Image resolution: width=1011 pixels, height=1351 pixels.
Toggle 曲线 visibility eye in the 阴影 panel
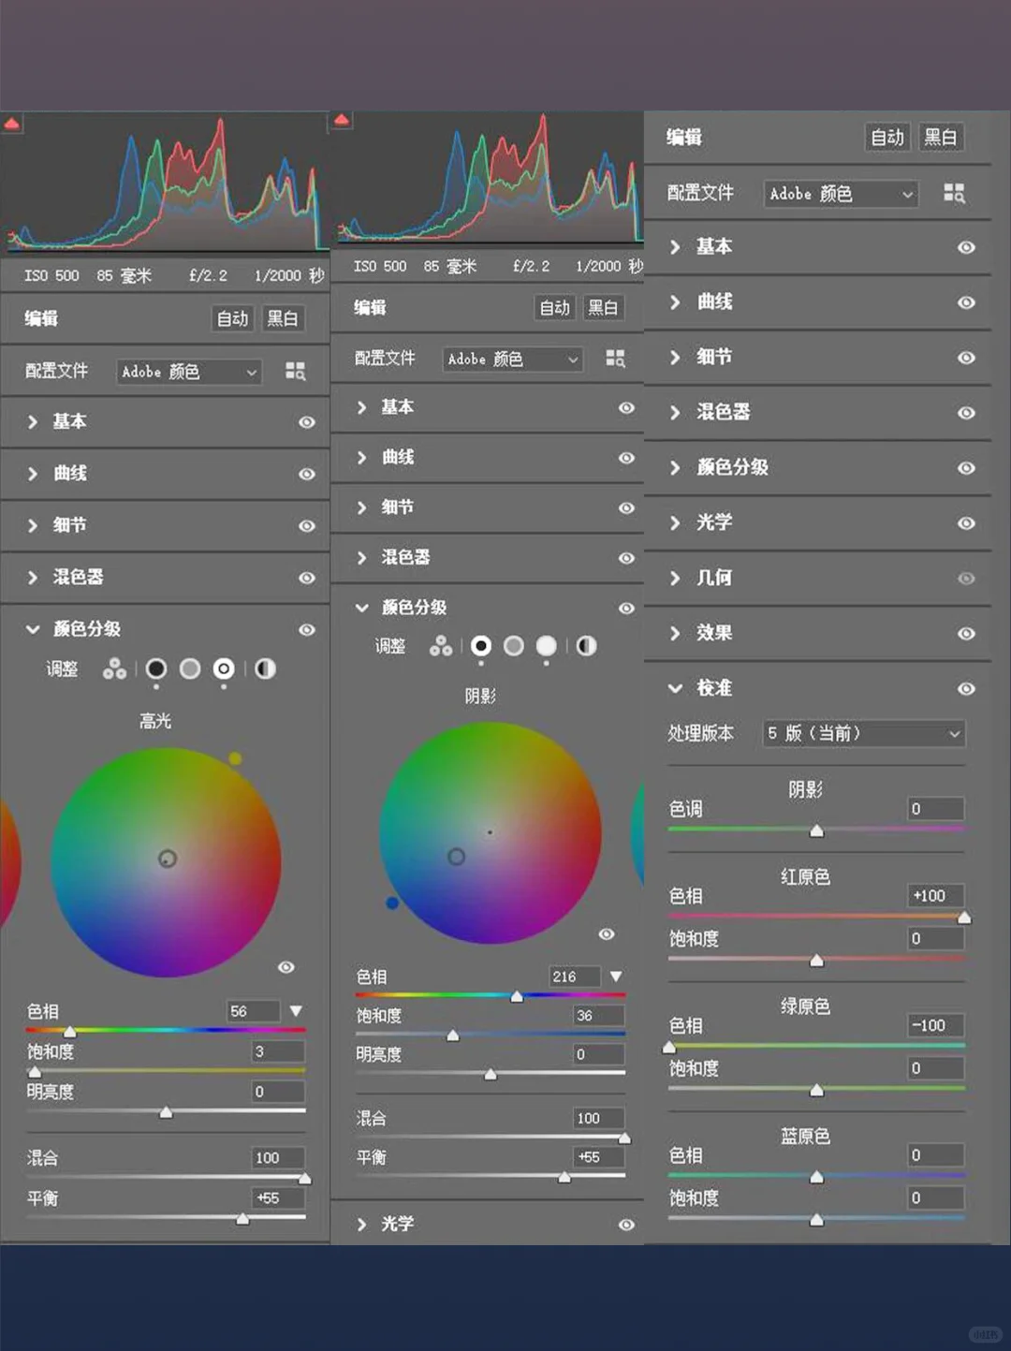626,458
